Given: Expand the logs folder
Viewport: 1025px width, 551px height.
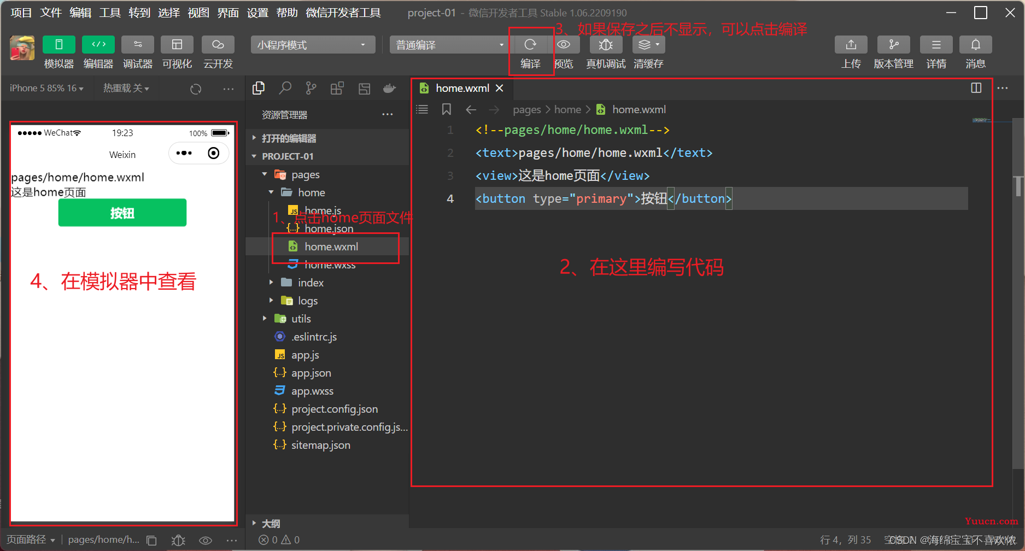Looking at the screenshot, I should coord(327,301).
